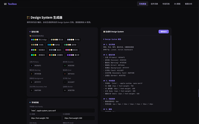Focus the H1 标题 size input

click(x=46, y=118)
